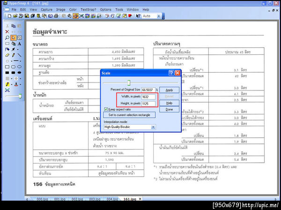Click the Height in pixels field

[x=148, y=104]
